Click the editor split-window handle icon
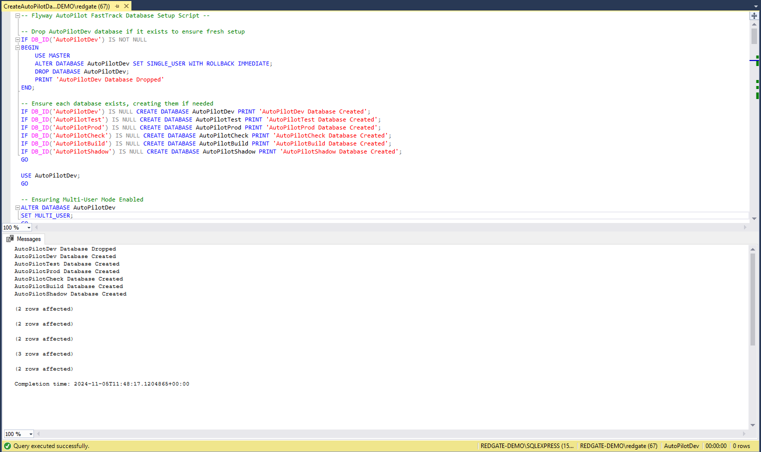This screenshot has height=452, width=761. pos(754,16)
